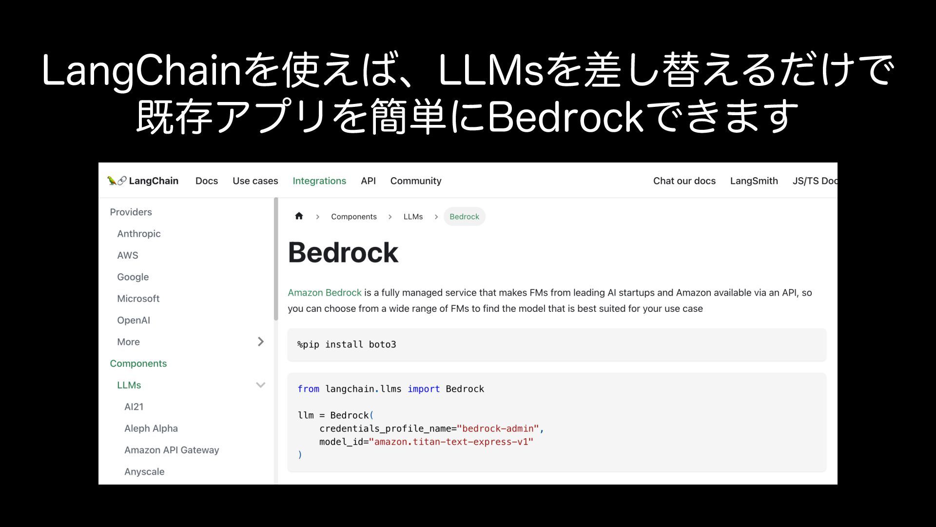Image resolution: width=936 pixels, height=527 pixels.
Task: Select Microsoft in the sidebar
Action: click(138, 299)
